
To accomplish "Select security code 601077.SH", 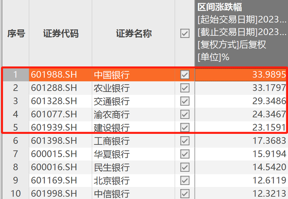I will pyautogui.click(x=54, y=114).
